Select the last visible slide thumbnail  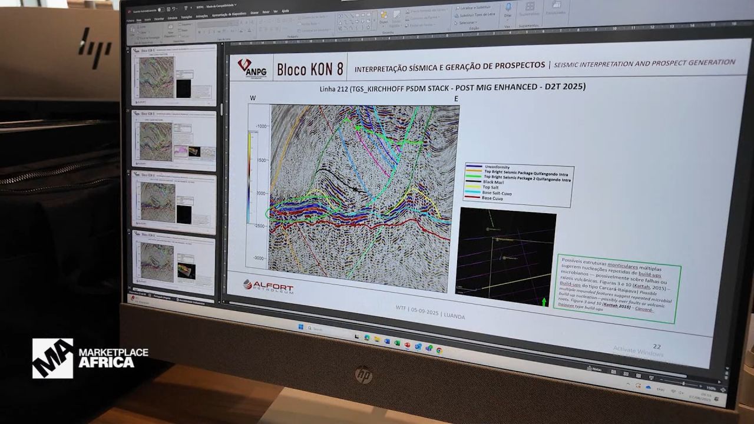coord(173,265)
